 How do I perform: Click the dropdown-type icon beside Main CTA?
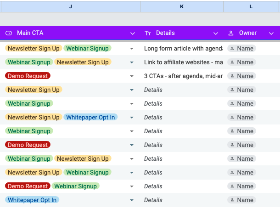pyautogui.click(x=9, y=33)
